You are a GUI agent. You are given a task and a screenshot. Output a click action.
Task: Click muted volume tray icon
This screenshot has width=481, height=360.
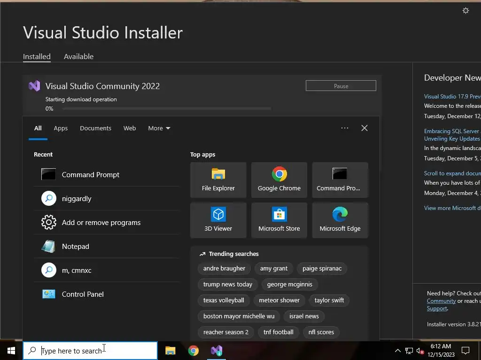coord(420,351)
